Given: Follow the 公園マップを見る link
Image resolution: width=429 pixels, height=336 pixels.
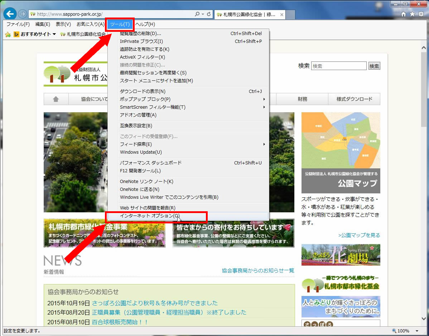Looking at the screenshot, I should 359,235.
